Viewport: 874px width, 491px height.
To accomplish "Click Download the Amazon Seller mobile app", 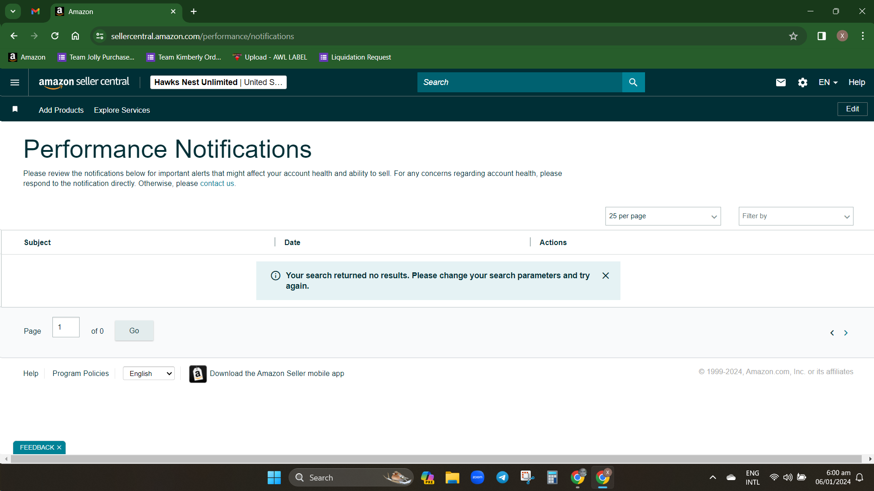I will pyautogui.click(x=277, y=373).
